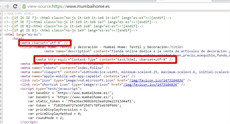This screenshot has height=124, width=230.
Task: Click the [if gt IE 8] conditional comment line
Action: click(x=71, y=31)
